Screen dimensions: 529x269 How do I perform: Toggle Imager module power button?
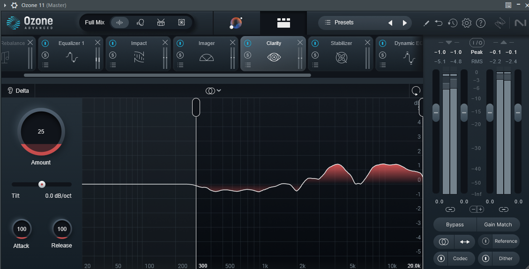point(180,43)
